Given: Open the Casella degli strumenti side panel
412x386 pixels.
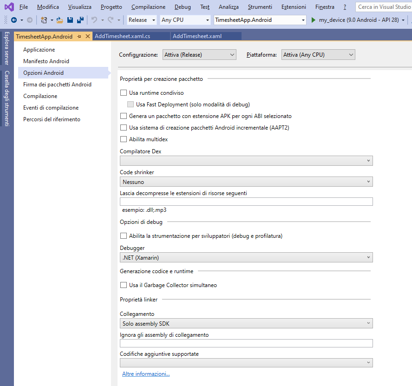Looking at the screenshot, I should point(7,98).
